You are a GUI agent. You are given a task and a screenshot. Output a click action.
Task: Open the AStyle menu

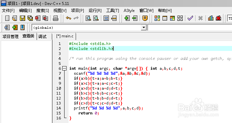129,11
